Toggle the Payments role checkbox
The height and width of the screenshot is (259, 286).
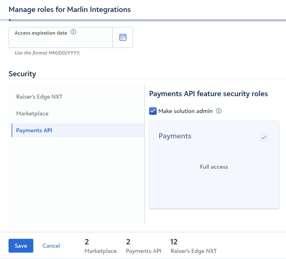[x=264, y=137]
